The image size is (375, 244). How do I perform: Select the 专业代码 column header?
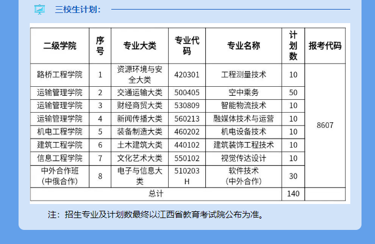[x=187, y=46]
